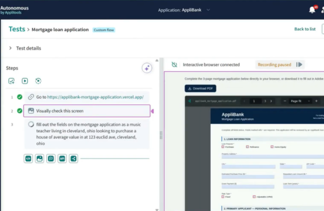This screenshot has width=324, height=211.
Task: Check the Adjustable (ARM) rate box
Action: point(254,197)
